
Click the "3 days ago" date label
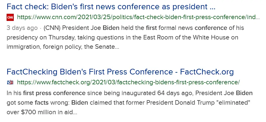point(22,28)
